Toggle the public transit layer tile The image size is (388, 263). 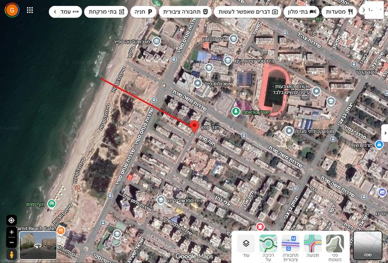coord(290,246)
